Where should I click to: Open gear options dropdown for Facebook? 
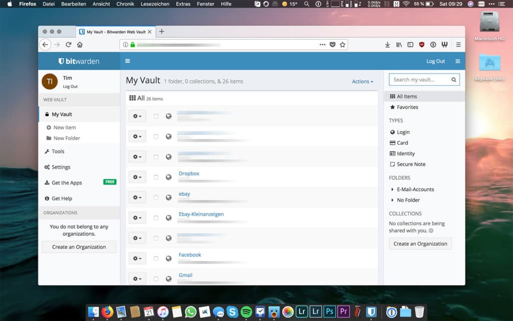click(137, 258)
